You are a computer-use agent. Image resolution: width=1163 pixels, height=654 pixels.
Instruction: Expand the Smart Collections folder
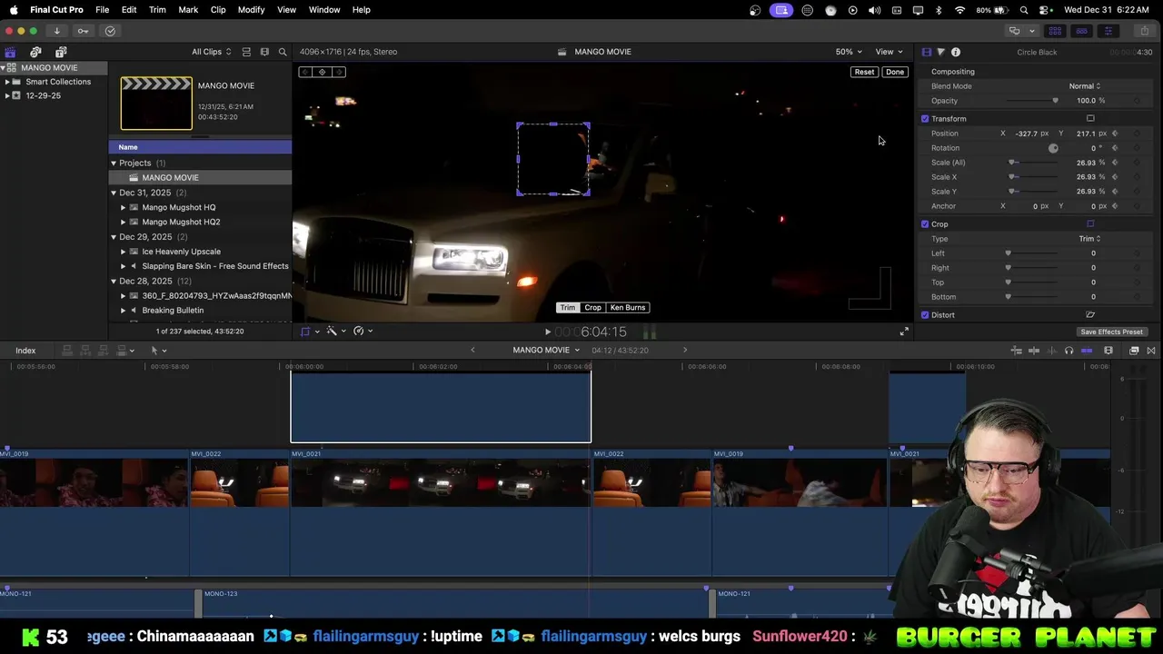(x=7, y=82)
